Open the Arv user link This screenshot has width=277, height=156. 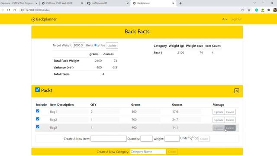[225, 19]
